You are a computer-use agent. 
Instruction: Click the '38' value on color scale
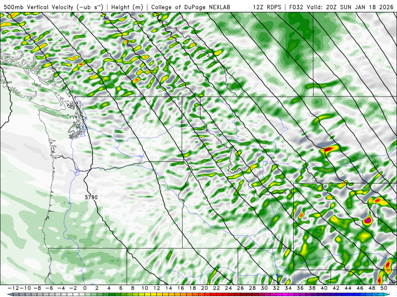(312, 288)
